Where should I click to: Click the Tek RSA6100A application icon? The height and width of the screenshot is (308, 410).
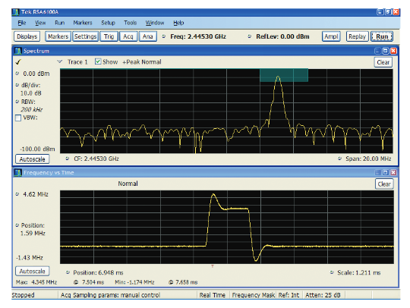pyautogui.click(x=16, y=12)
